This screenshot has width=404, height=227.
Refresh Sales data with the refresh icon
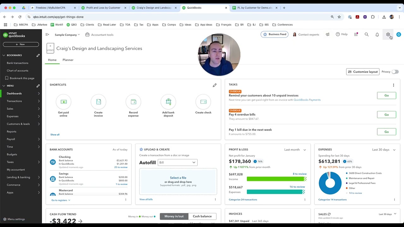coord(329,214)
